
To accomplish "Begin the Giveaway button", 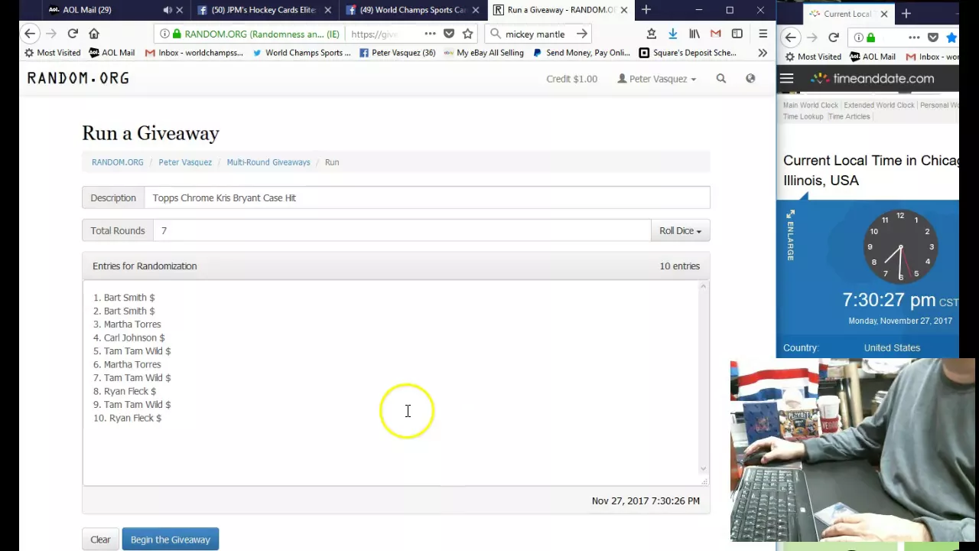I will 171,540.
